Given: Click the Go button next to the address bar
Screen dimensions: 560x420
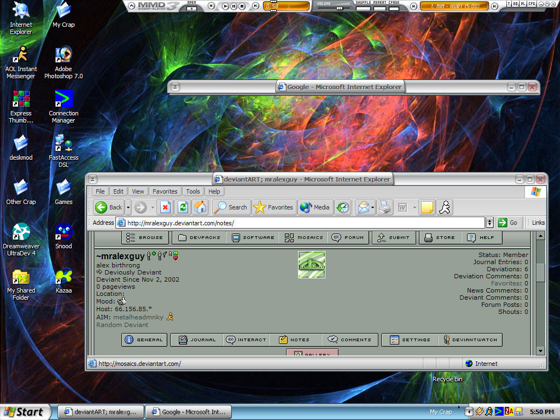Looking at the screenshot, I should click(508, 223).
